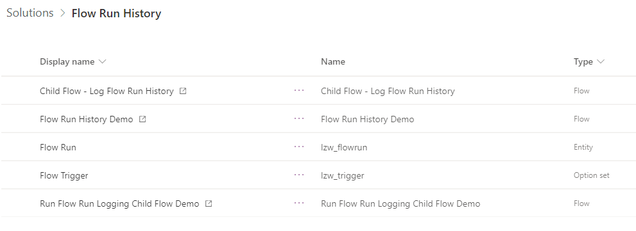Open more options ellipsis for Run Flow Run Logging Child Flow Demo
This screenshot has width=636, height=231.
299,203
